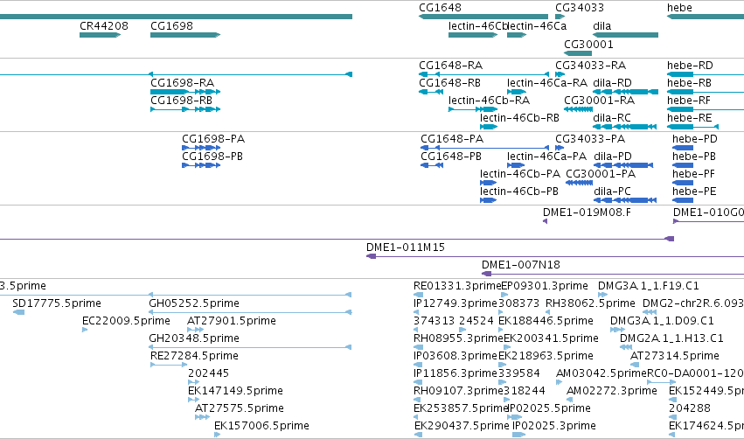
Task: Select the CG1698 gene label
Action: click(171, 26)
